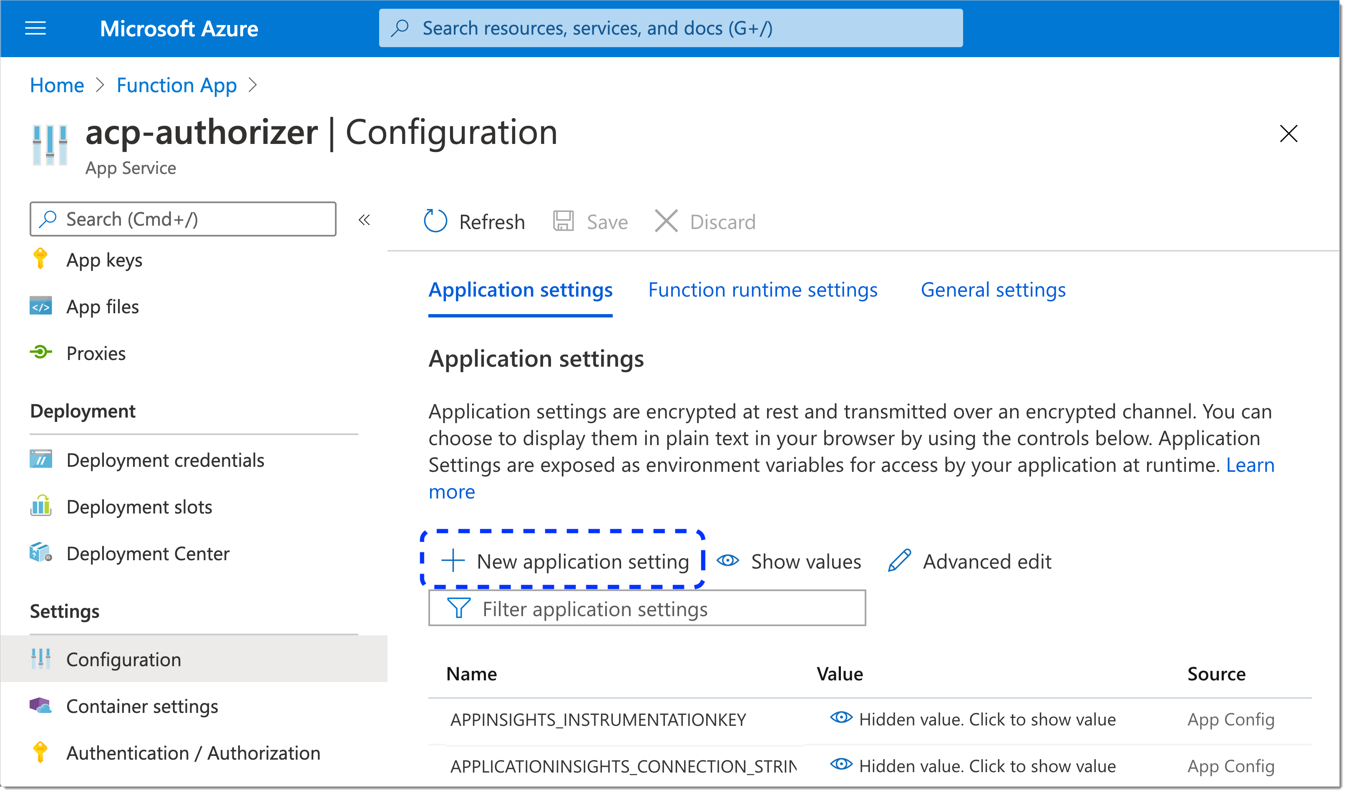Viewport: 1346px width, 793px height.
Task: Click the Discard command label
Action: click(724, 222)
